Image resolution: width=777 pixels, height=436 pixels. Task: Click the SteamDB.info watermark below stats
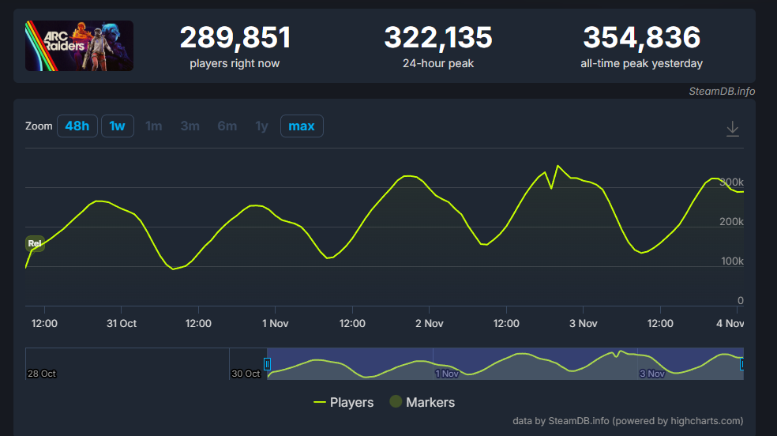[x=721, y=91]
